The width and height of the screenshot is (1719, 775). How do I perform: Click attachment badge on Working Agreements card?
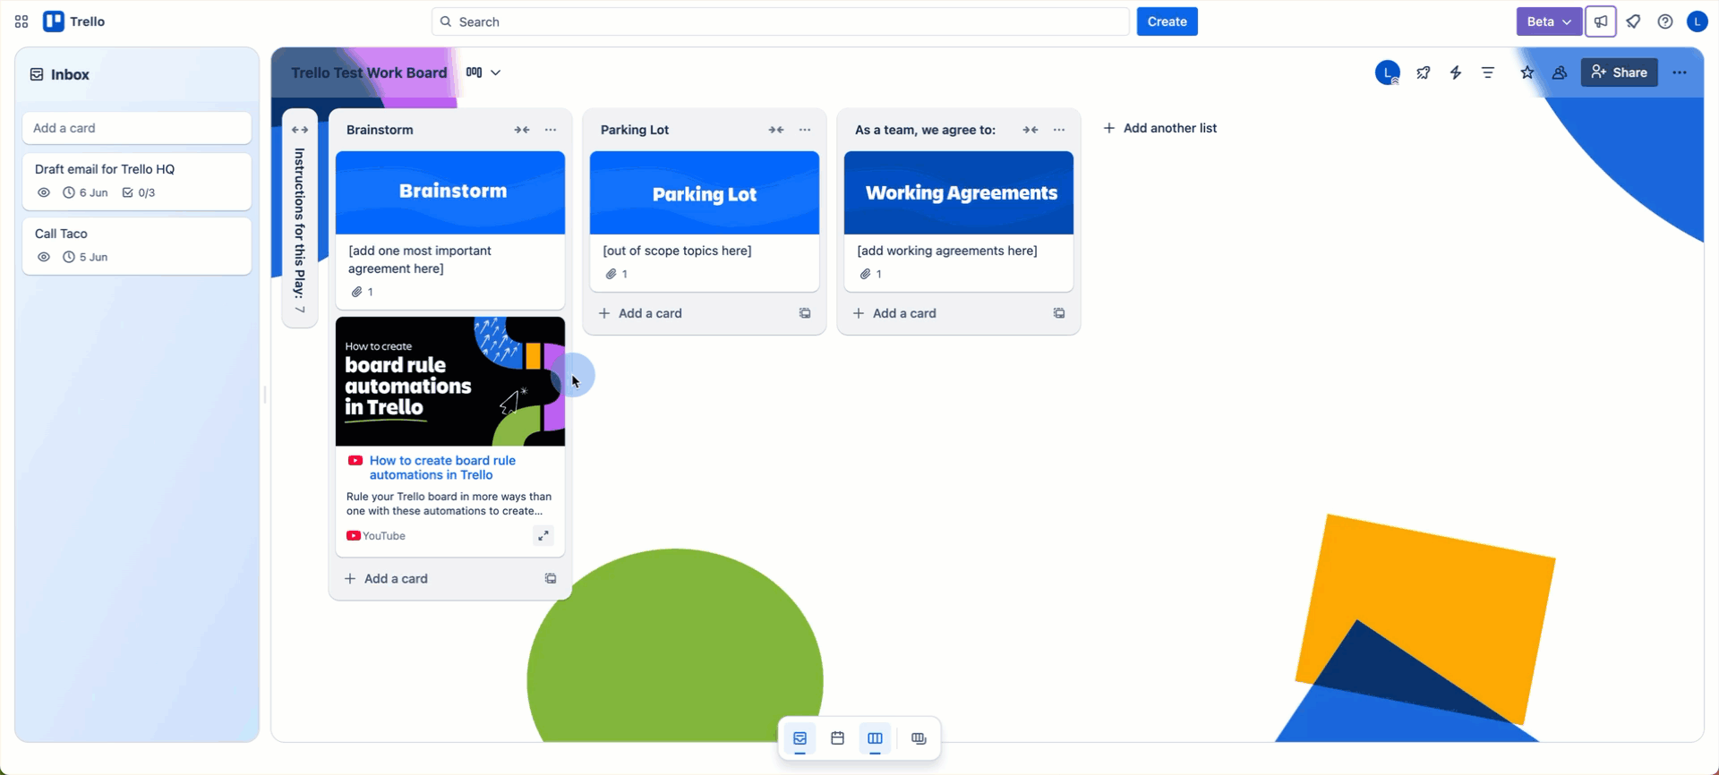(871, 274)
